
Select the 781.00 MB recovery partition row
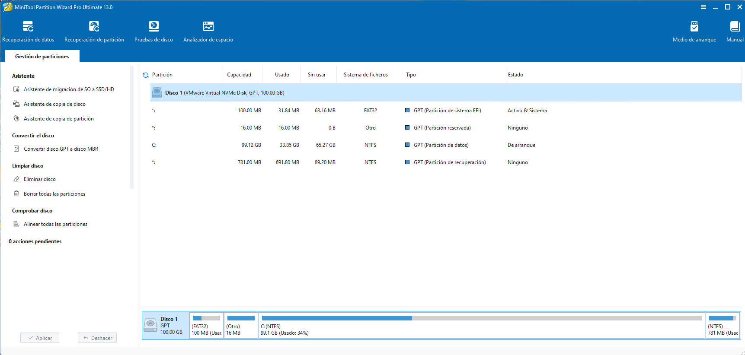(x=446, y=162)
